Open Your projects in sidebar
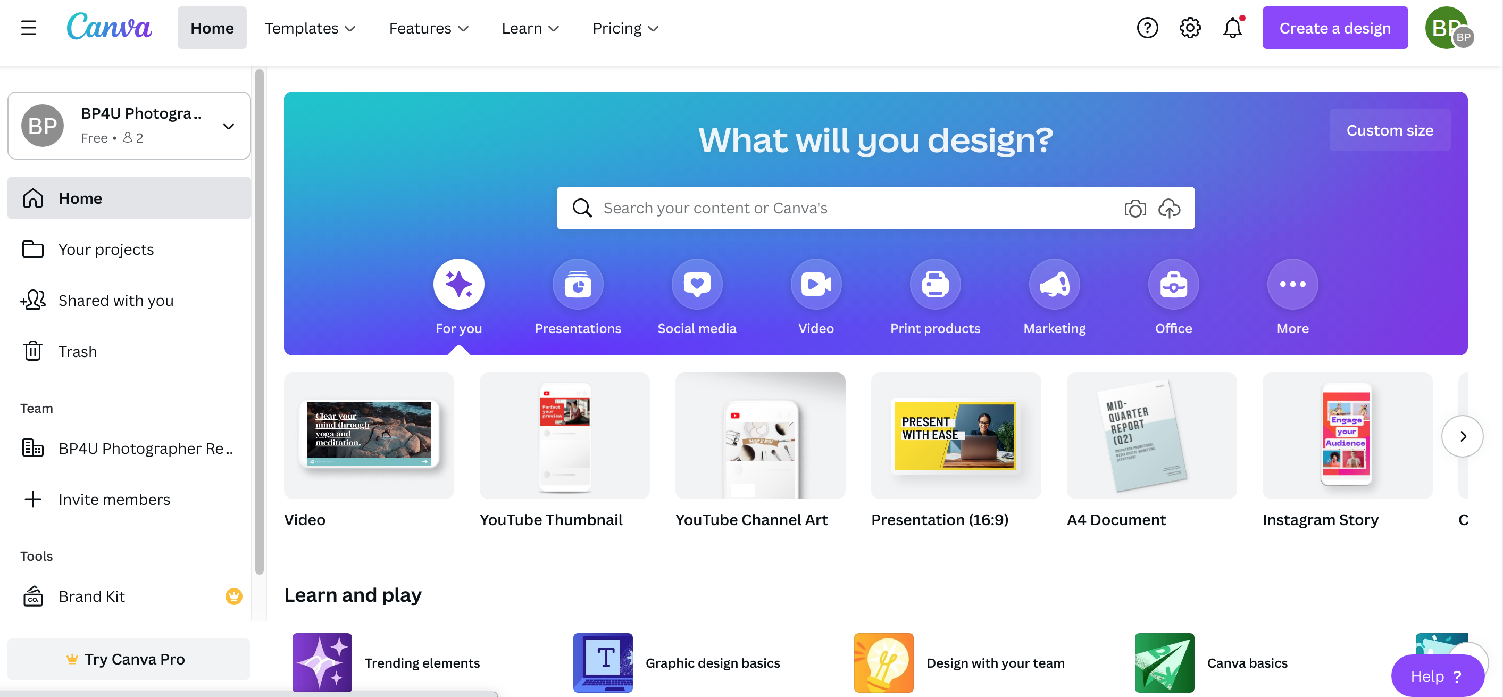The width and height of the screenshot is (1503, 697). pos(129,249)
